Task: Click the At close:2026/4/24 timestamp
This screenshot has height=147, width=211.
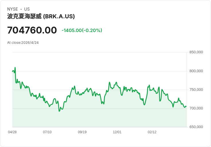Action: tap(23, 43)
